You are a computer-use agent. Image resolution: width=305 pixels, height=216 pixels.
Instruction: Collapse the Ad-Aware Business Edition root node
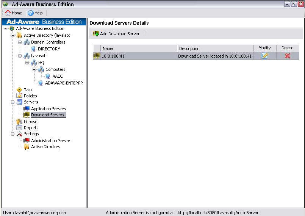tap(5, 28)
